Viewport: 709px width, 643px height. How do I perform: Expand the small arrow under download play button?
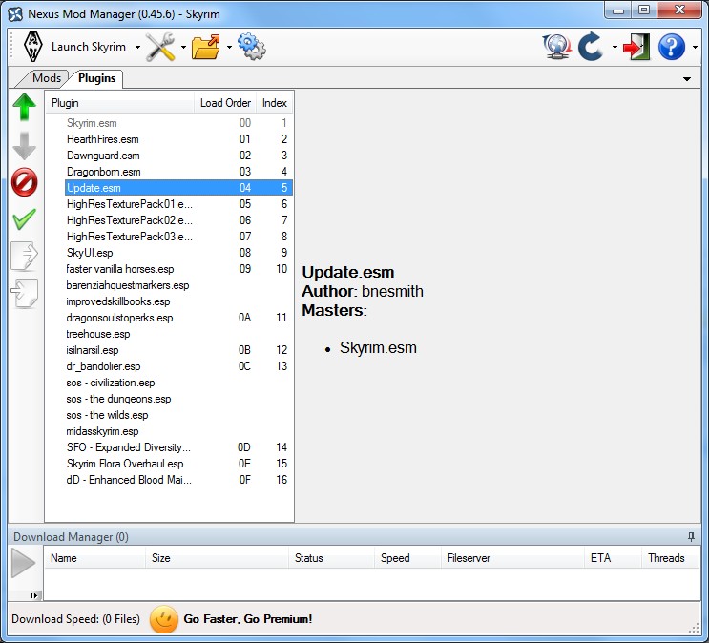pos(34,595)
